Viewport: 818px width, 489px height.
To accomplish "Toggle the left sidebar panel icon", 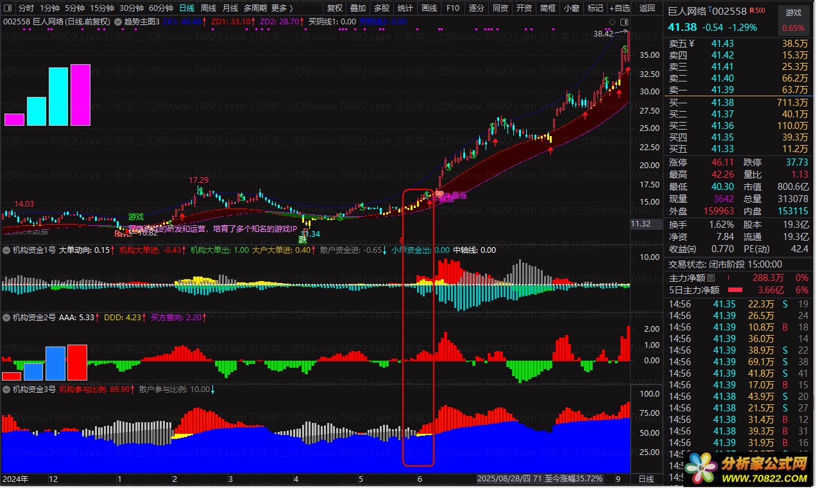I will [8, 8].
